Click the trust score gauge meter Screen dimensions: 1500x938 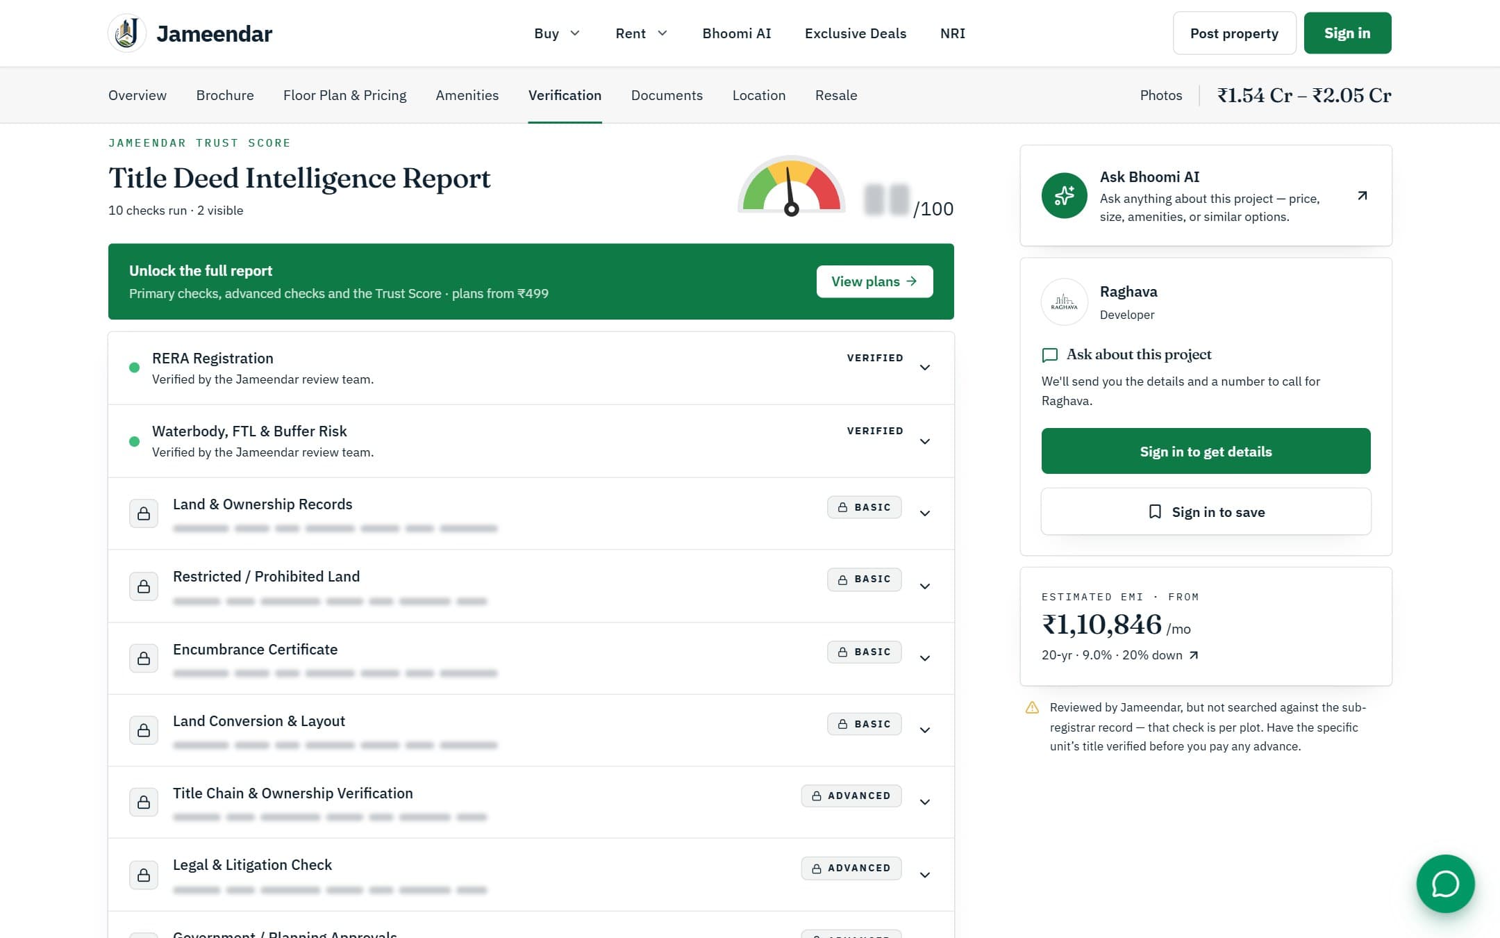(x=791, y=185)
